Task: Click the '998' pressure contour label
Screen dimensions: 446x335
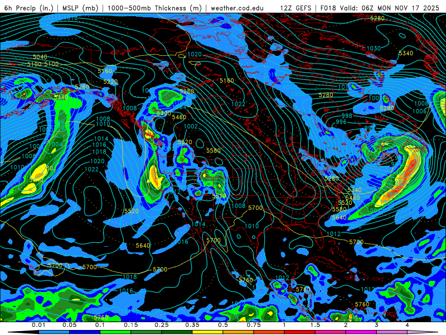Action: 347,116
